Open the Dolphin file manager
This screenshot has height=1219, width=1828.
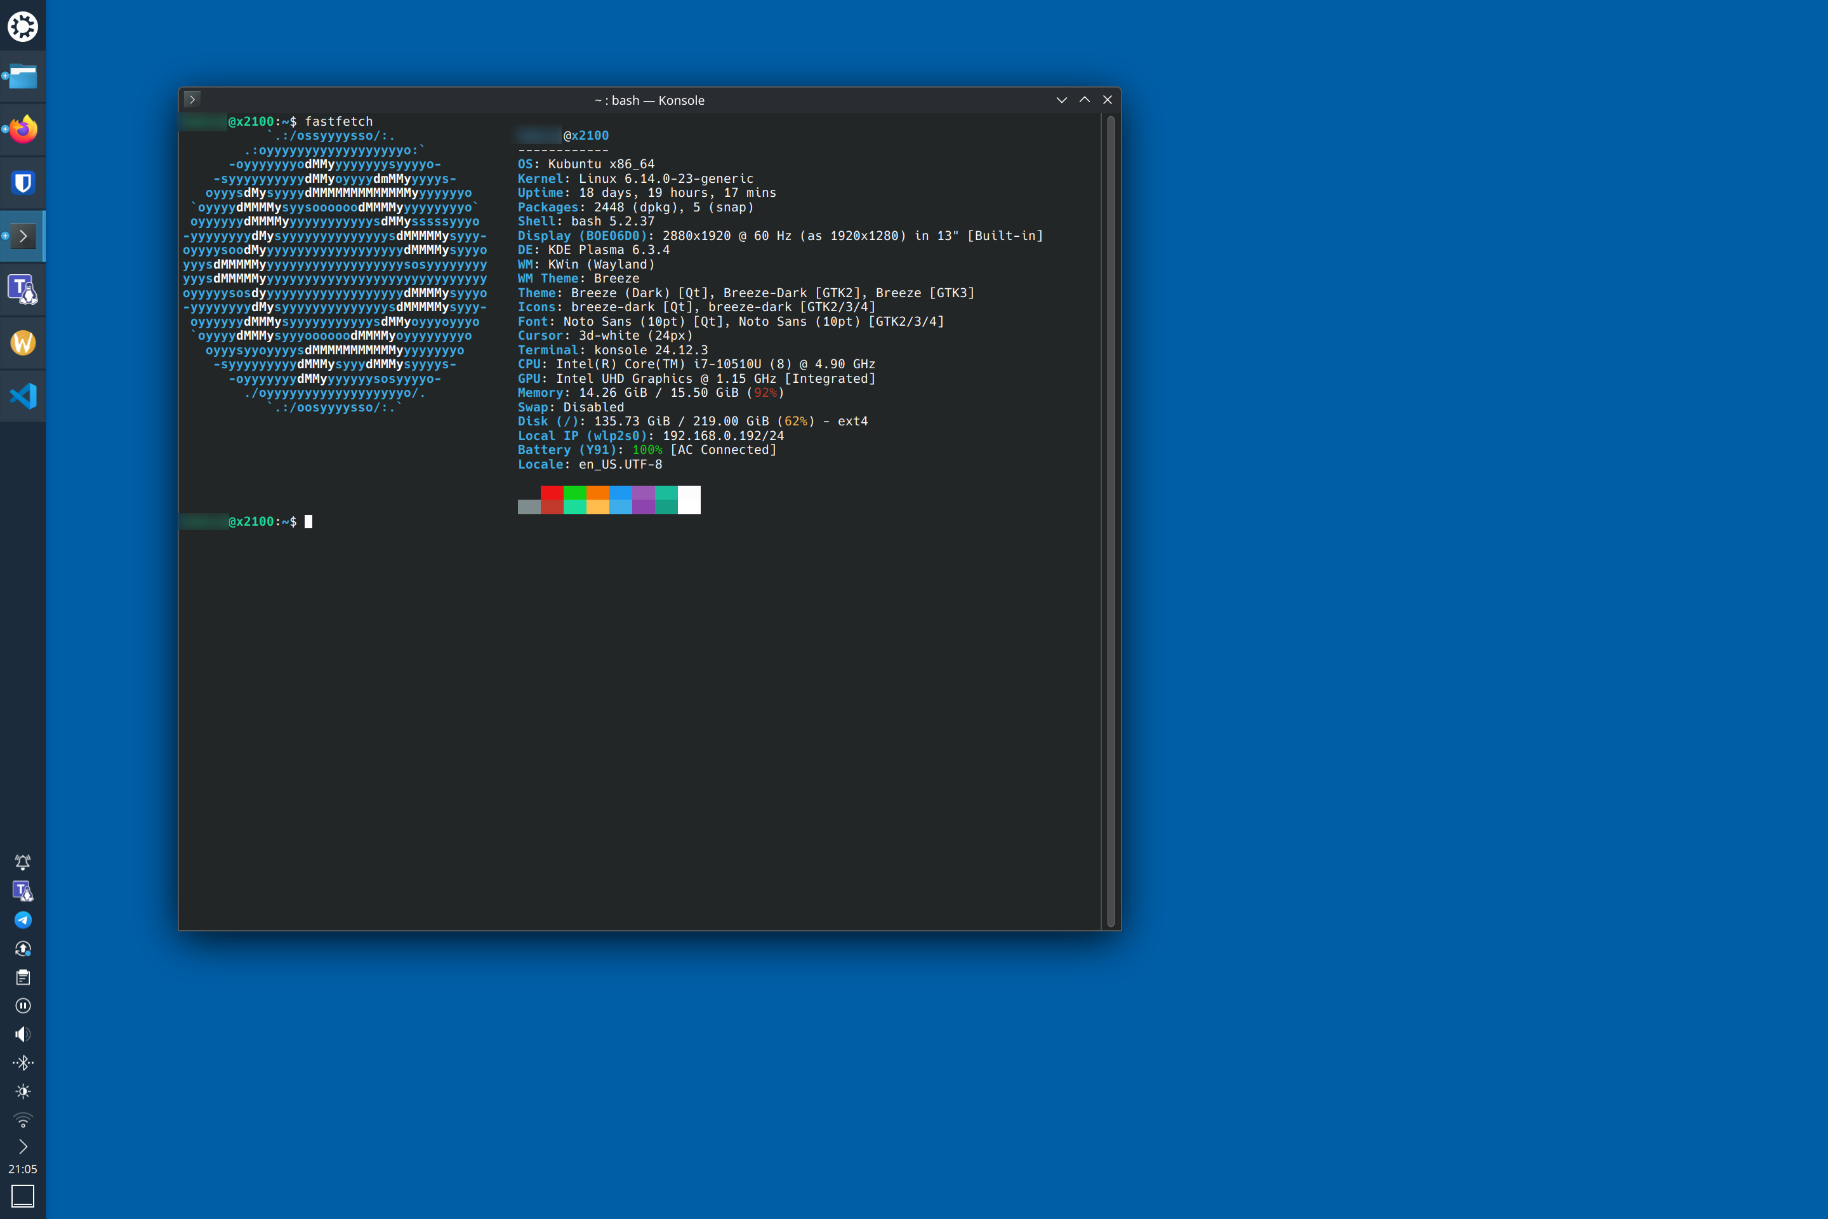click(23, 77)
